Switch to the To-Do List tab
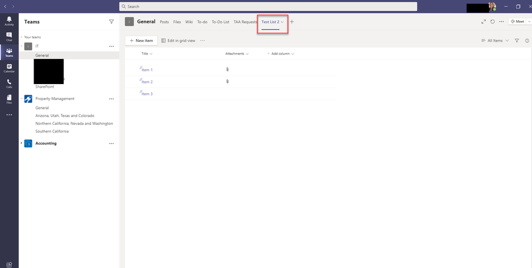 (x=220, y=22)
